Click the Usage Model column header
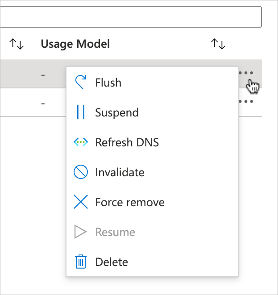Viewport: 278px width, 295px height. 75,44
